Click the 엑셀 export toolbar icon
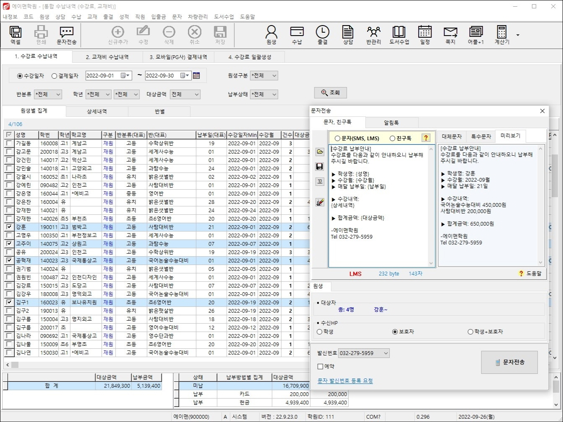 tap(15, 35)
